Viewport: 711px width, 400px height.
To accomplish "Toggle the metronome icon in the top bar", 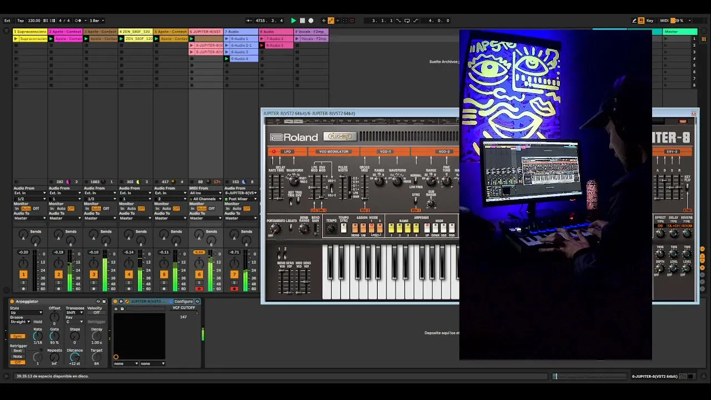I will [x=78, y=21].
